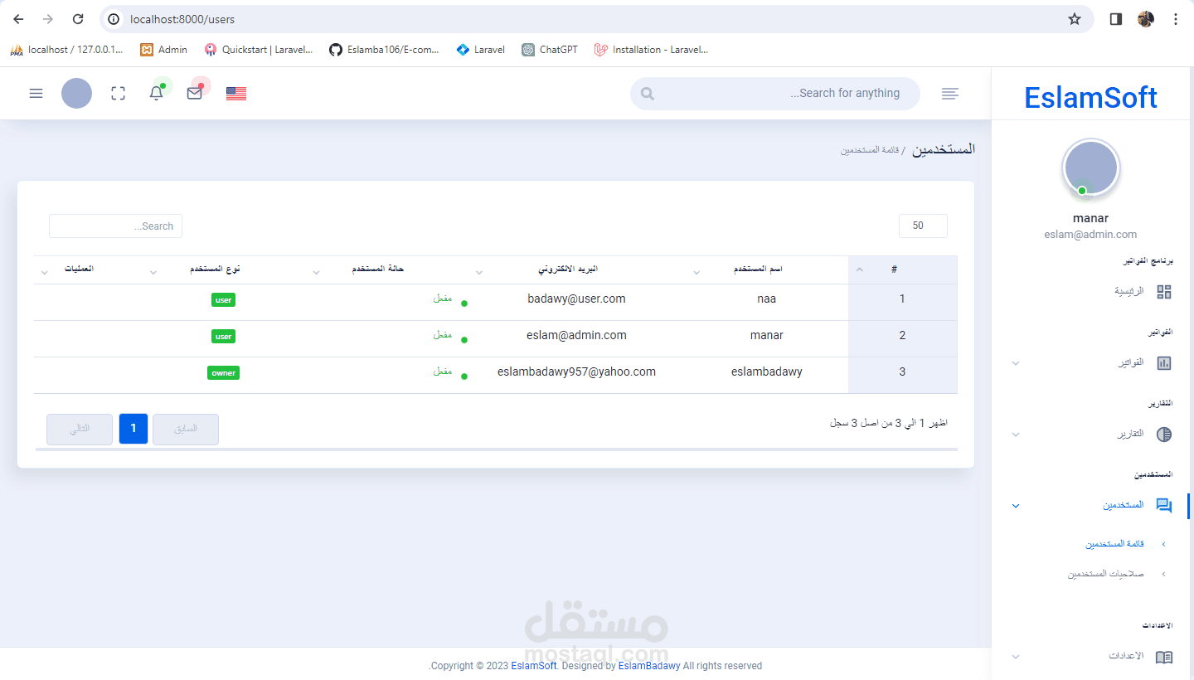The width and height of the screenshot is (1194, 680).
Task: Expand the invoices sidebar menu chevron
Action: point(1016,363)
